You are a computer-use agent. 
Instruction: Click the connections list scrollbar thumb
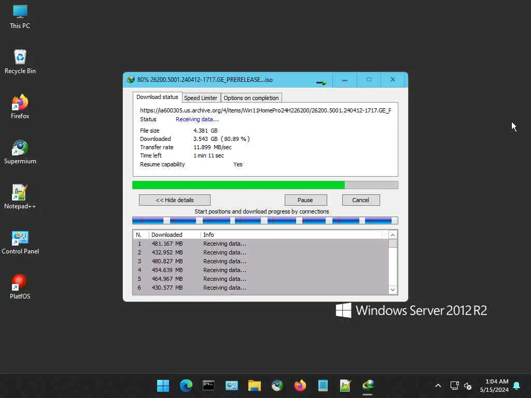coord(393,244)
